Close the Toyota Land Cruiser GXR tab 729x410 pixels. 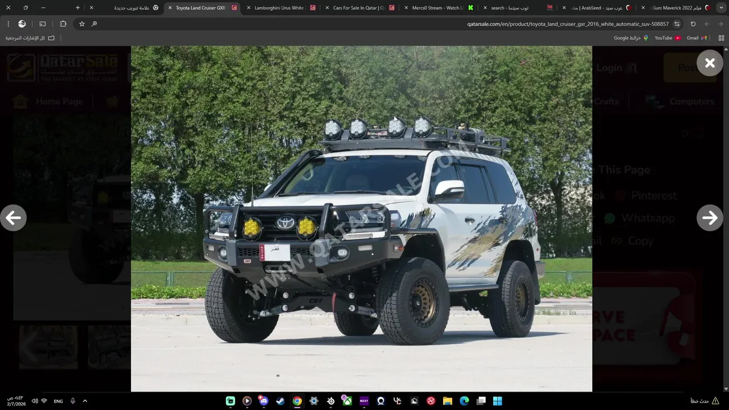tap(170, 8)
